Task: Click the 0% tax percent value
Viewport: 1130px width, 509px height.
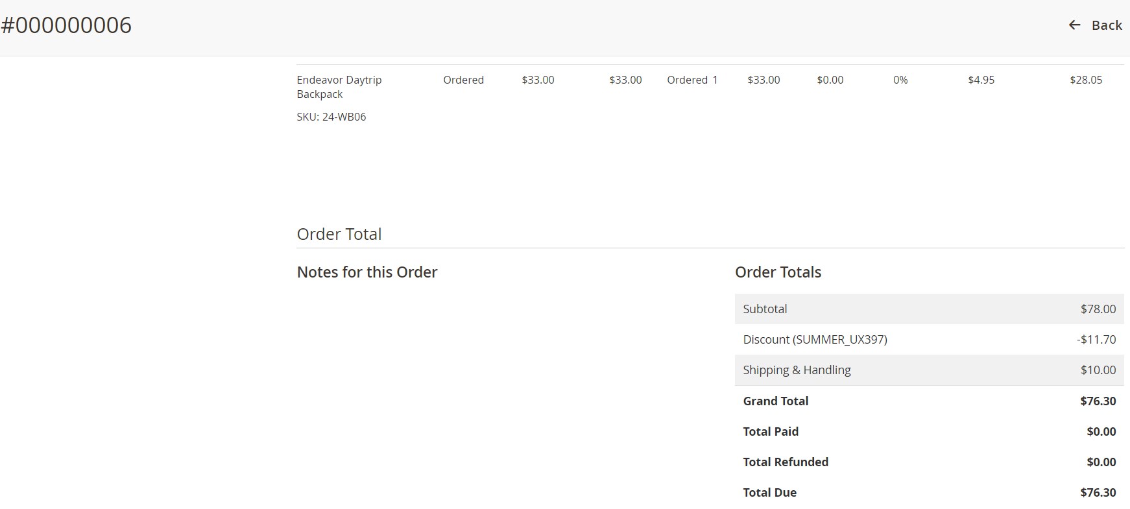Action: click(x=900, y=80)
